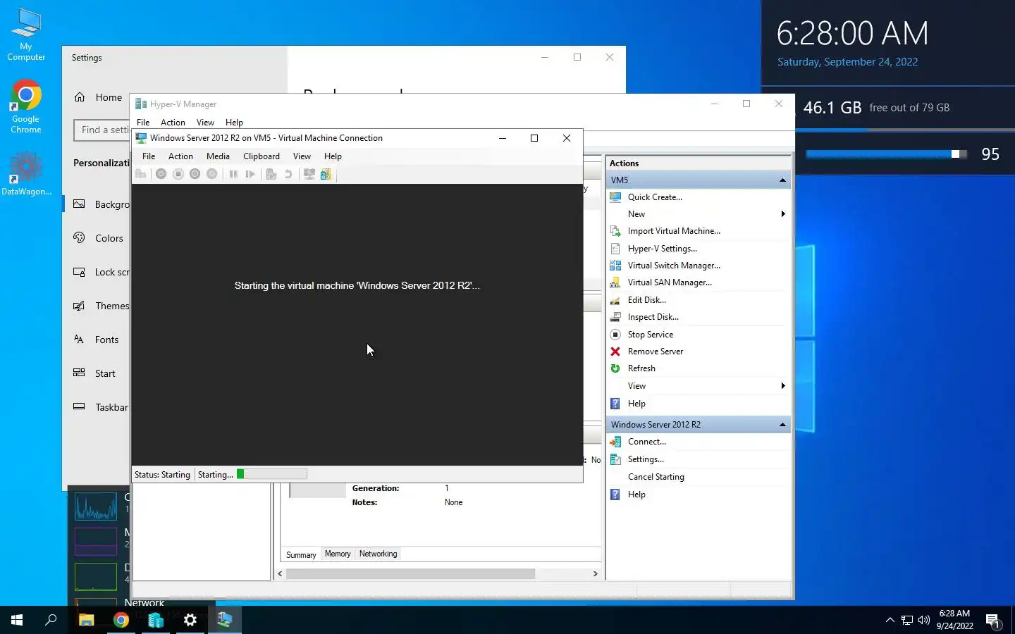Click the scrollbar right arrow in Hyper-V Manager

click(x=595, y=573)
